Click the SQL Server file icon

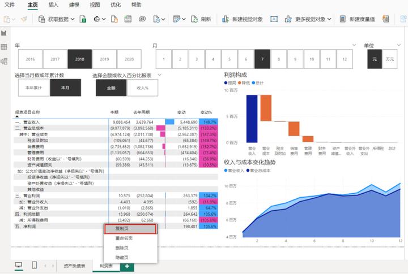click(114, 19)
